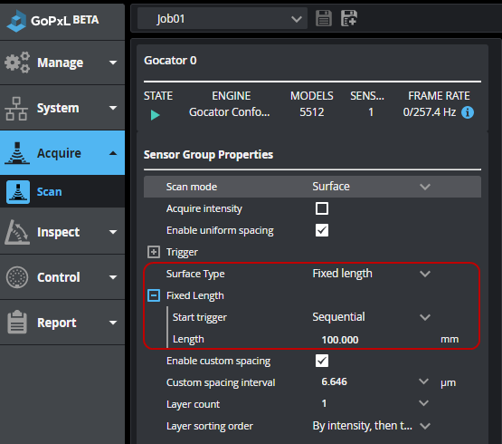Toggle the Enable custom spacing checkbox
This screenshot has width=502, height=444.
coord(322,361)
